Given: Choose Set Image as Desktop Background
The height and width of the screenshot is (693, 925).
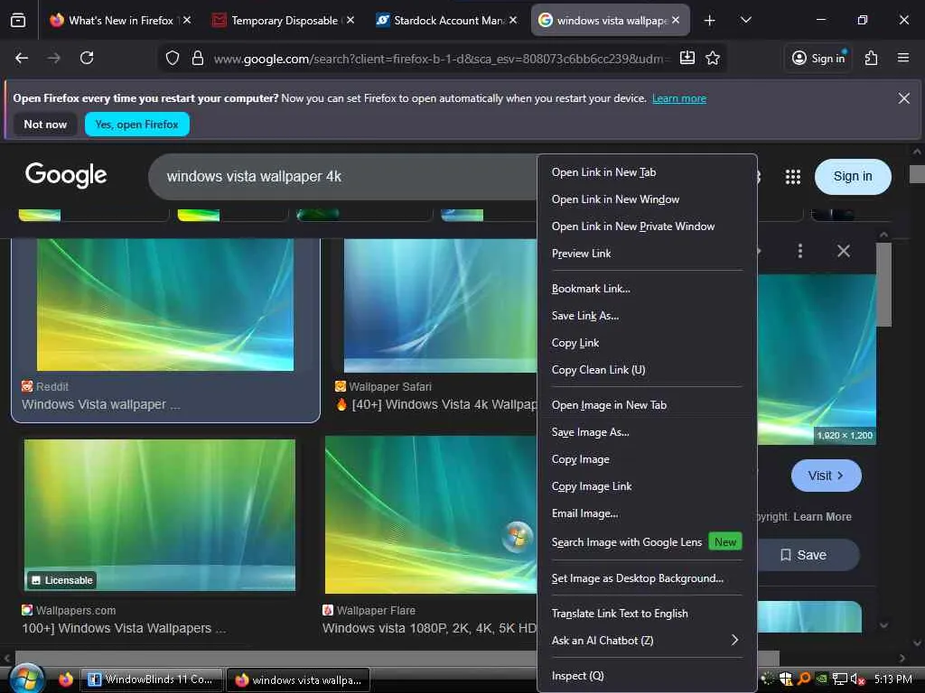Looking at the screenshot, I should [x=647, y=578].
